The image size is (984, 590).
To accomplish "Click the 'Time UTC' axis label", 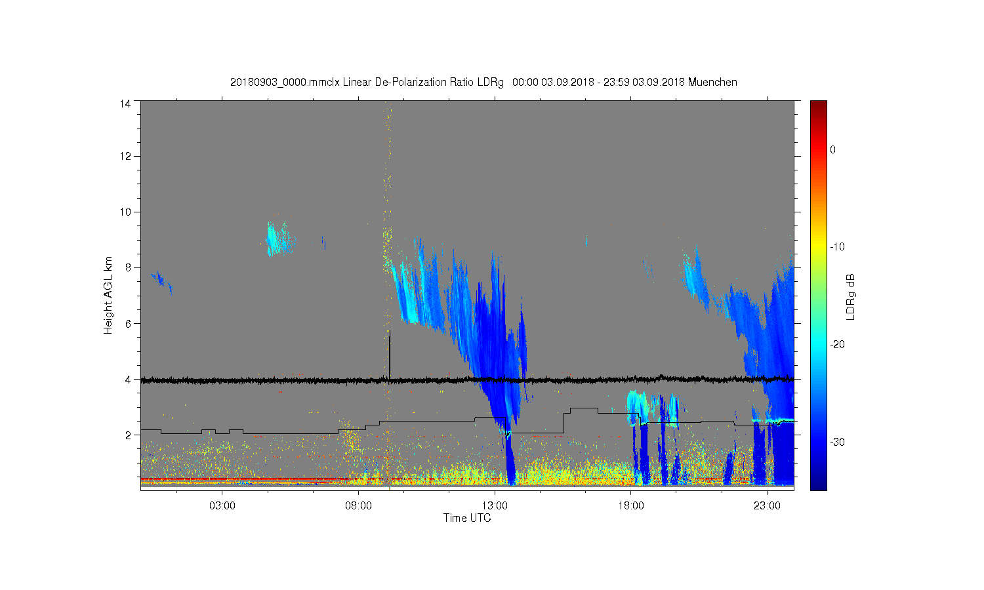I will pyautogui.click(x=467, y=518).
